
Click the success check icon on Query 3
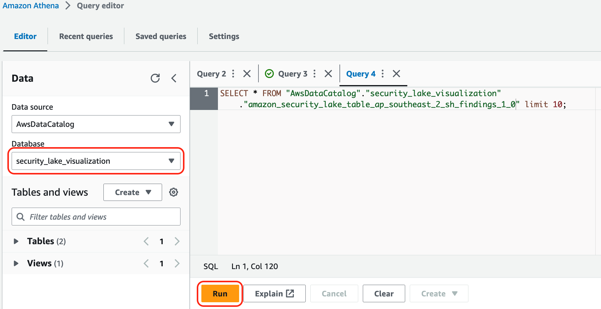(269, 73)
